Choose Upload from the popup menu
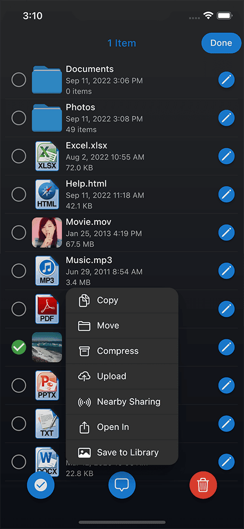244x529 pixels. [122, 376]
